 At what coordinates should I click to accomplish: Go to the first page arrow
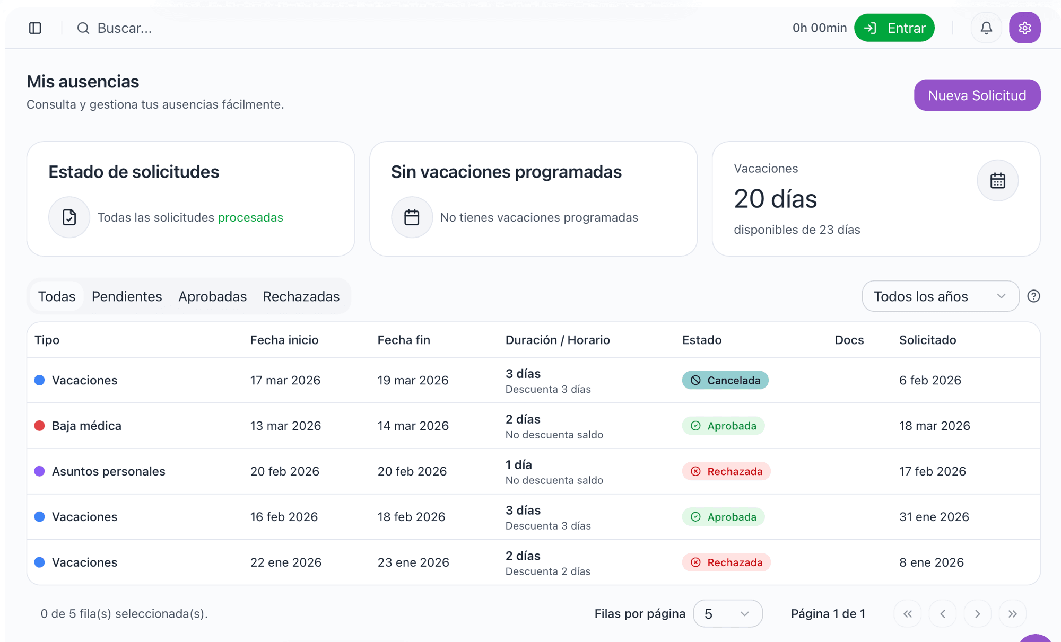click(908, 614)
